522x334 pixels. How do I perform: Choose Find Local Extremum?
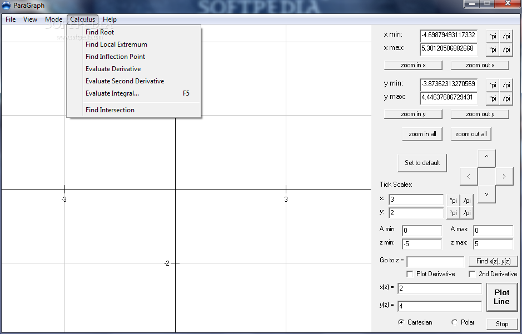tap(134, 44)
